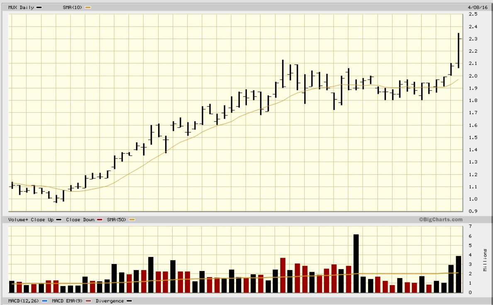Select the "MUX Daily" chart label
This screenshot has height=305, width=493.
coord(21,7)
